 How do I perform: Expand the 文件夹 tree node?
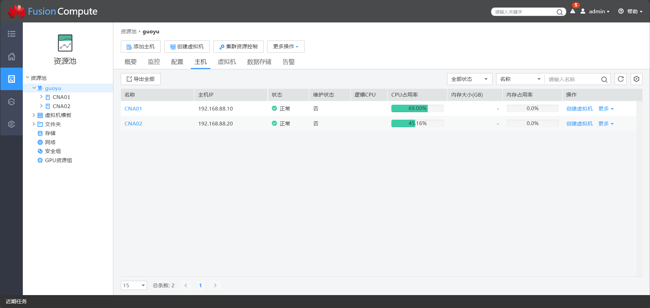(34, 124)
